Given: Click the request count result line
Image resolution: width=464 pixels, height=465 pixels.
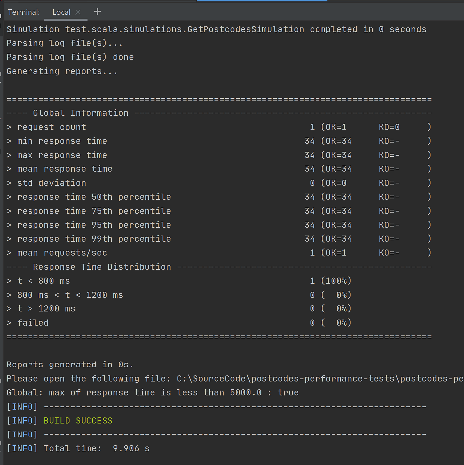Looking at the screenshot, I should pos(51,127).
